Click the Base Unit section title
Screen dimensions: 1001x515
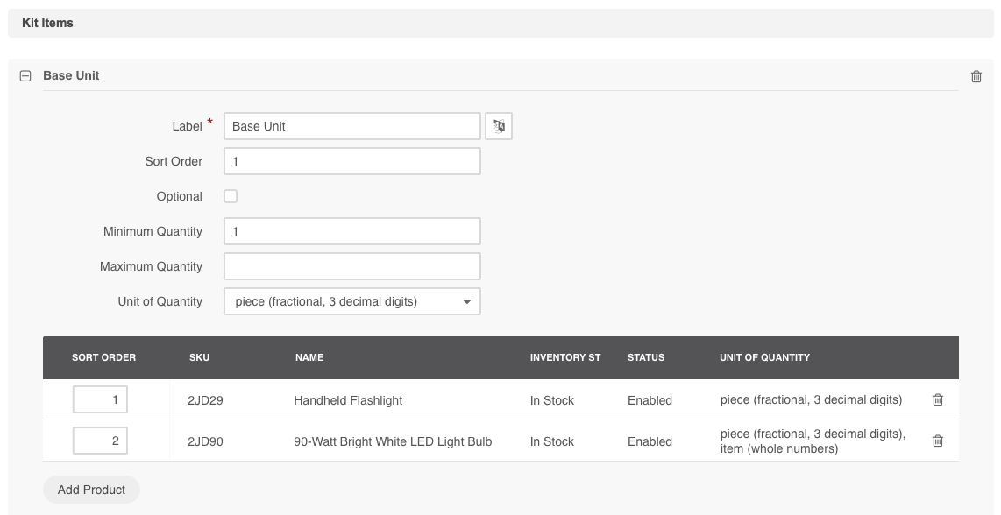pyautogui.click(x=71, y=75)
